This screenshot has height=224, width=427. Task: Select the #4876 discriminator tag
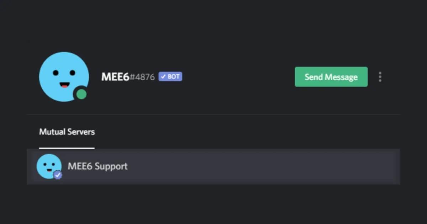142,77
